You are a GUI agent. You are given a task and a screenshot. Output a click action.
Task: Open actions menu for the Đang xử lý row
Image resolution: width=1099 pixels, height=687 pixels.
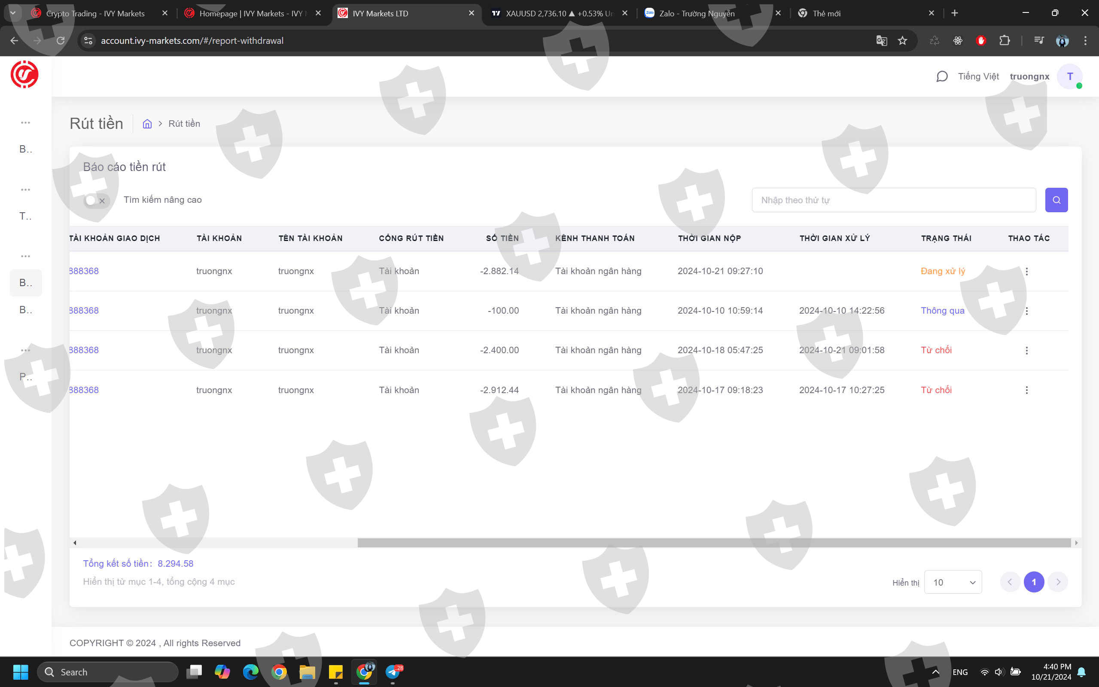tap(1026, 271)
